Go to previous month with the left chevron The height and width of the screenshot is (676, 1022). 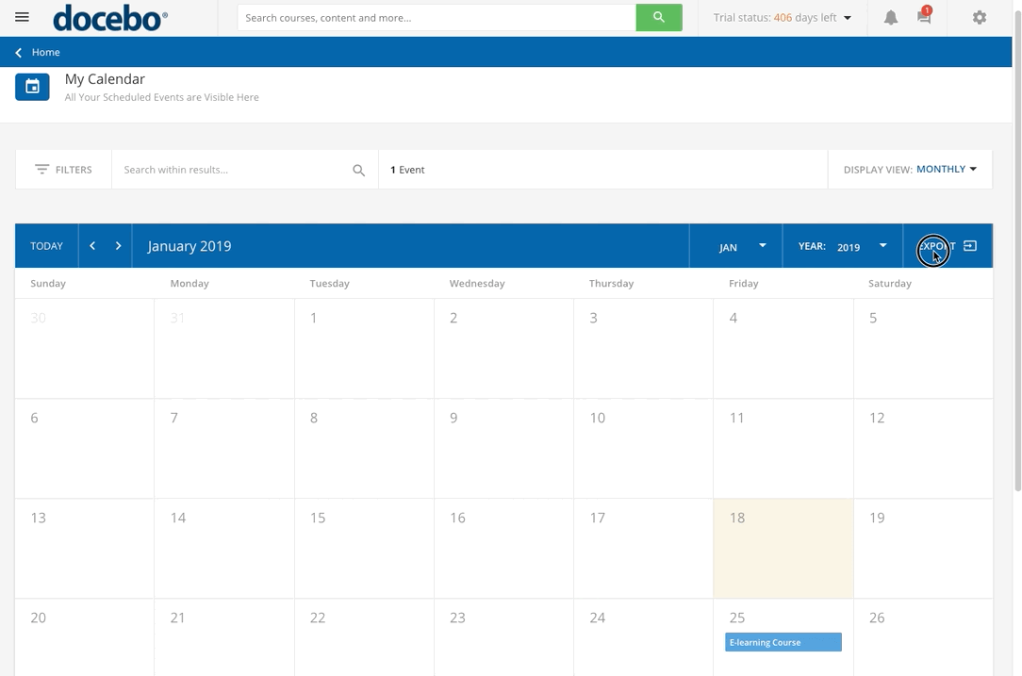91,245
